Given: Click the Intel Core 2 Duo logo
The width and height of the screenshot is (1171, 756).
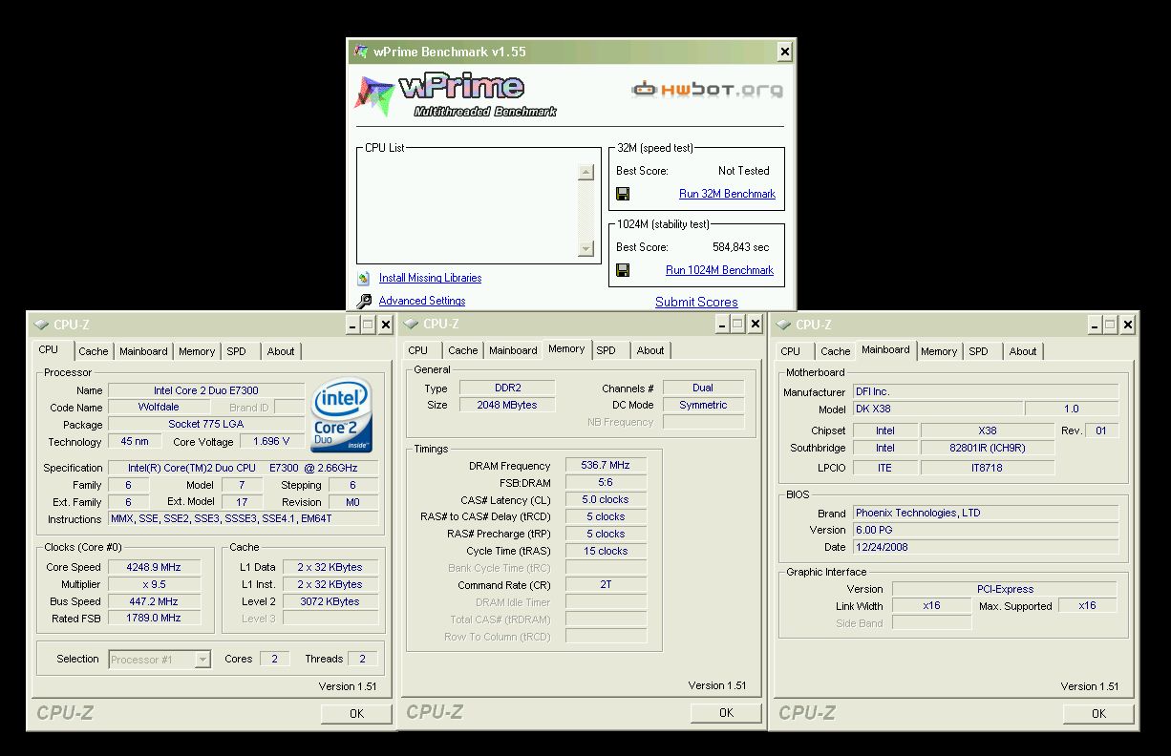Looking at the screenshot, I should [x=342, y=416].
